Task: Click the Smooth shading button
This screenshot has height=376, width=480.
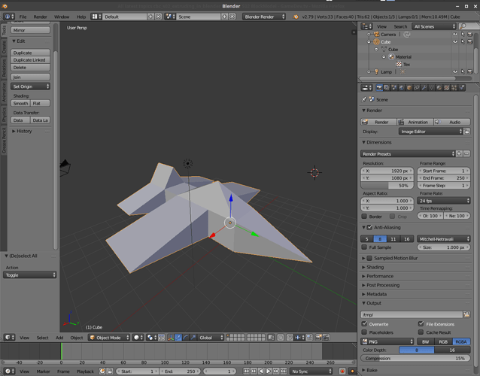Action: pos(20,104)
